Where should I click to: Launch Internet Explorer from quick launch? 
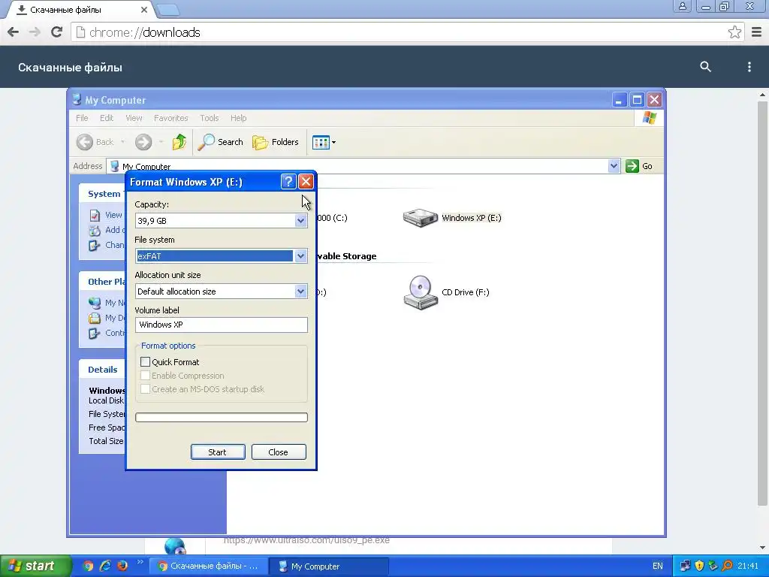pos(105,566)
